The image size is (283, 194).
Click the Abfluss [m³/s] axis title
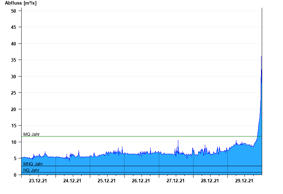(x=21, y=3)
